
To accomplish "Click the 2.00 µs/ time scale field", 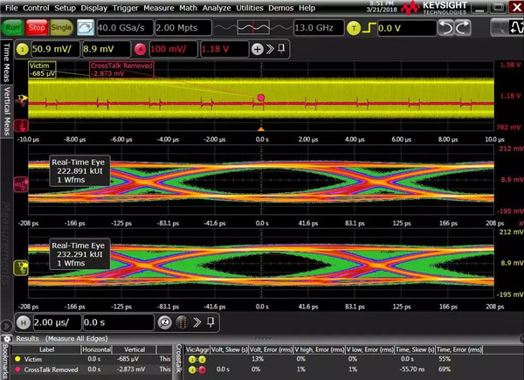I will tap(52, 321).
